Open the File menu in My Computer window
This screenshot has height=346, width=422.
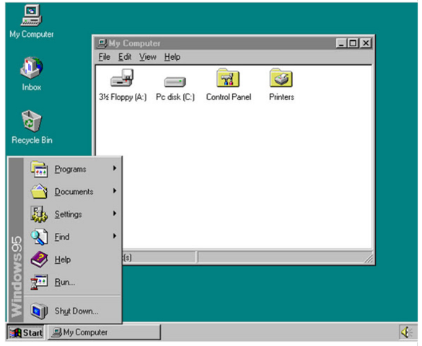click(x=105, y=57)
